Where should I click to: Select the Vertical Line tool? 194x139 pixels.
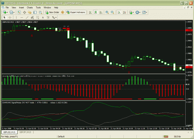point(16,18)
